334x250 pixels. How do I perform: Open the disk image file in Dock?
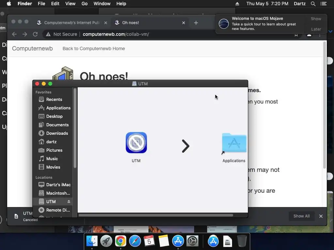[227, 241]
